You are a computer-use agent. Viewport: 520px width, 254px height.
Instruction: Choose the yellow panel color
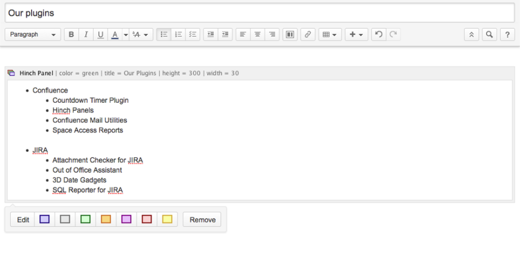[x=167, y=219]
